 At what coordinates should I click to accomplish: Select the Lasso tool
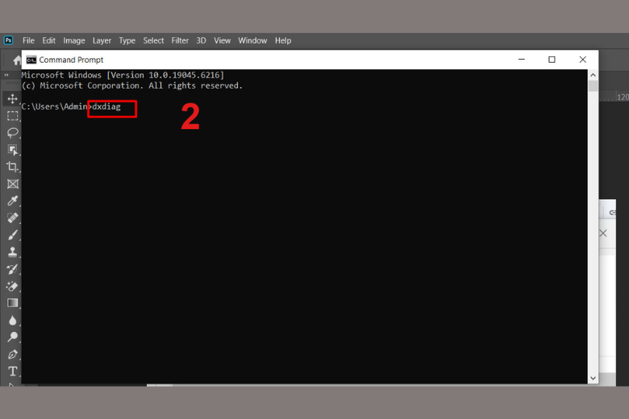[x=12, y=133]
